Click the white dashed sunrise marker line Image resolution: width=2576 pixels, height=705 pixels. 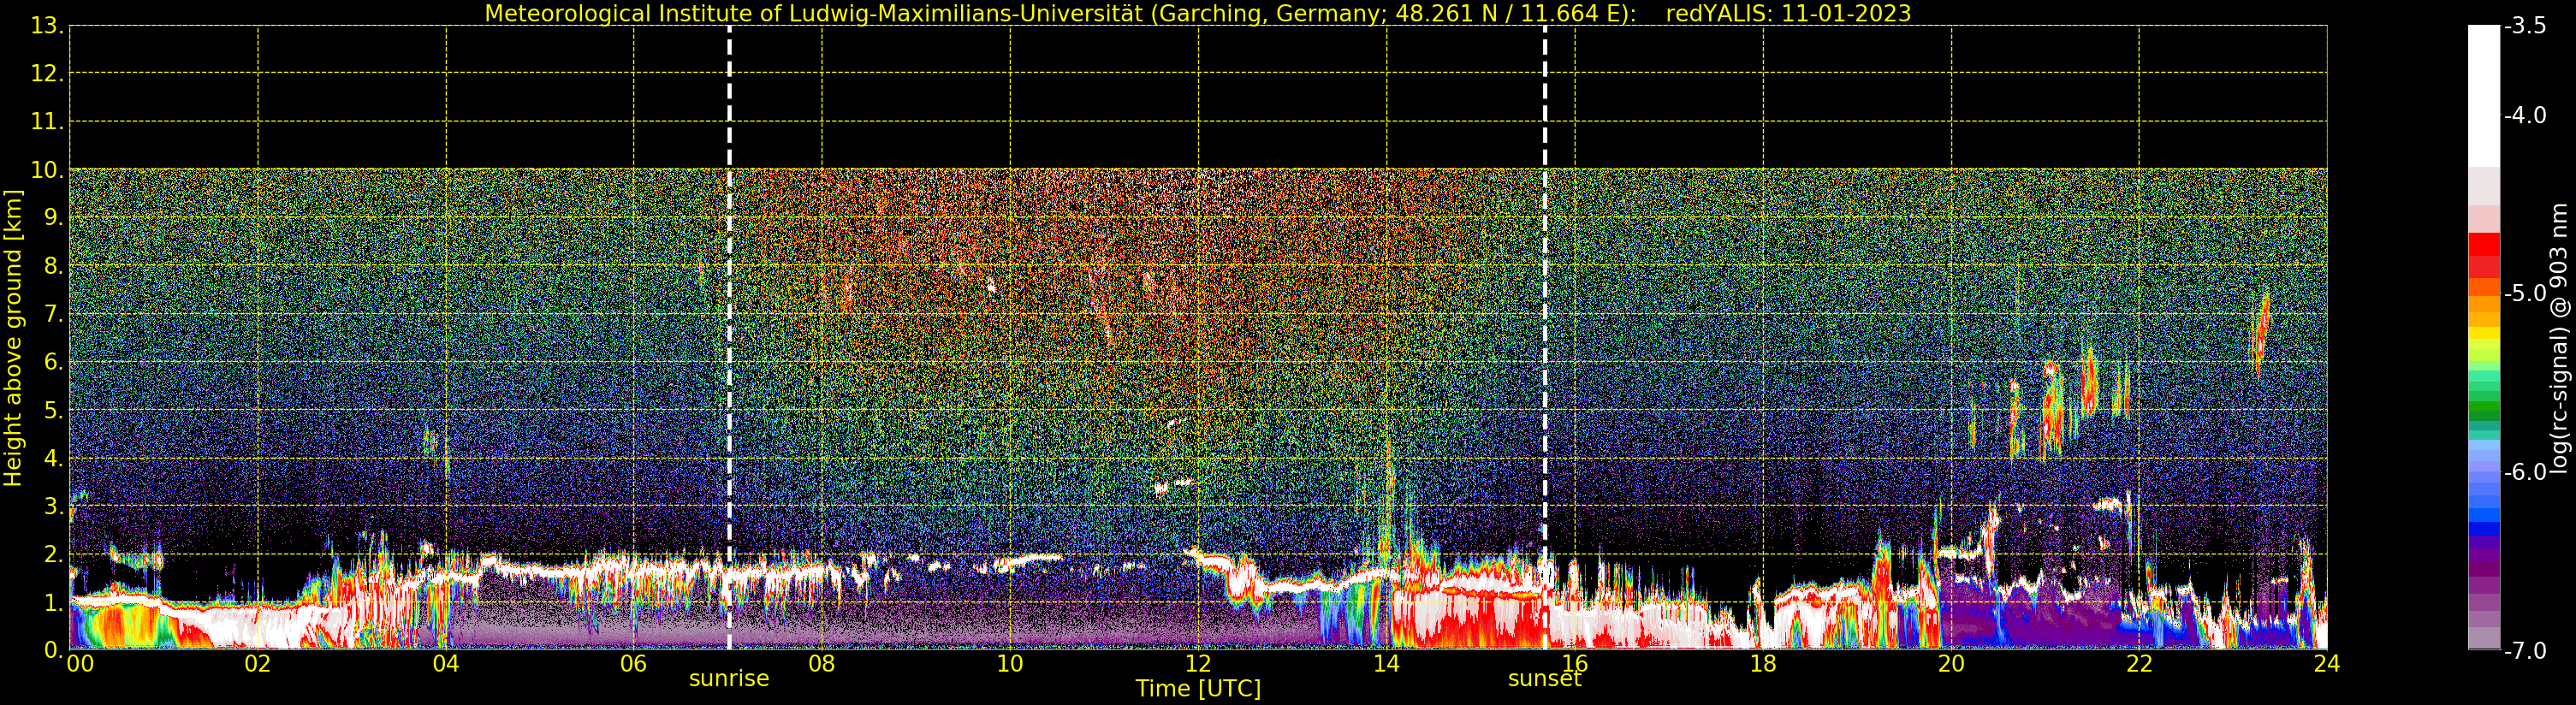pyautogui.click(x=729, y=338)
